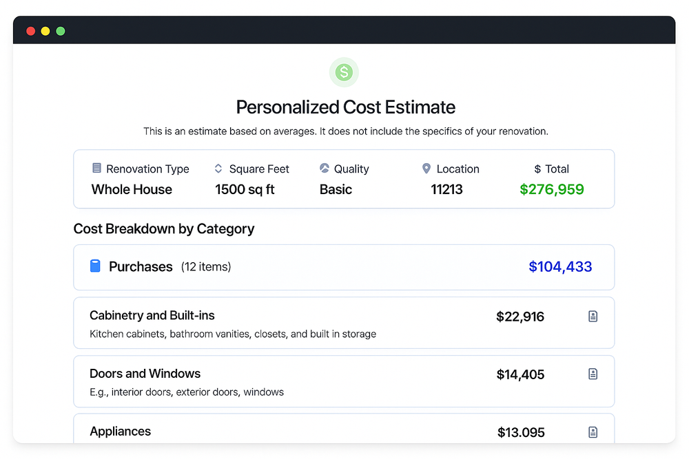Select the Appliances category row
This screenshot has width=689, height=459.
344,429
